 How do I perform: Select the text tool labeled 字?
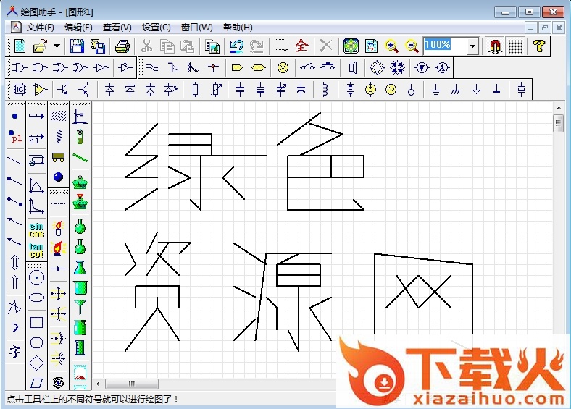click(x=15, y=352)
